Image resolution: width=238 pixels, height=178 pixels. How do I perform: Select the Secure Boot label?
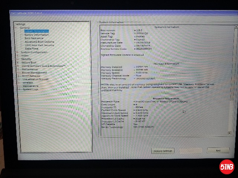click(29, 62)
